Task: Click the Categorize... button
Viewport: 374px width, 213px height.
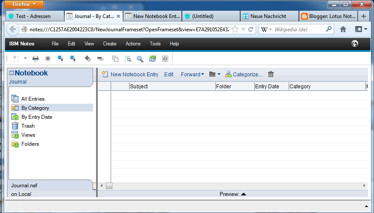Action: pos(244,74)
